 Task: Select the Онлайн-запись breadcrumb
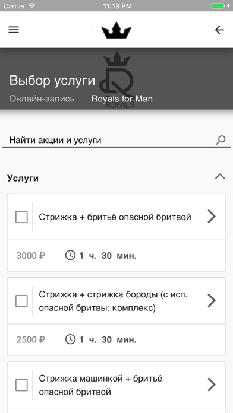[42, 99]
